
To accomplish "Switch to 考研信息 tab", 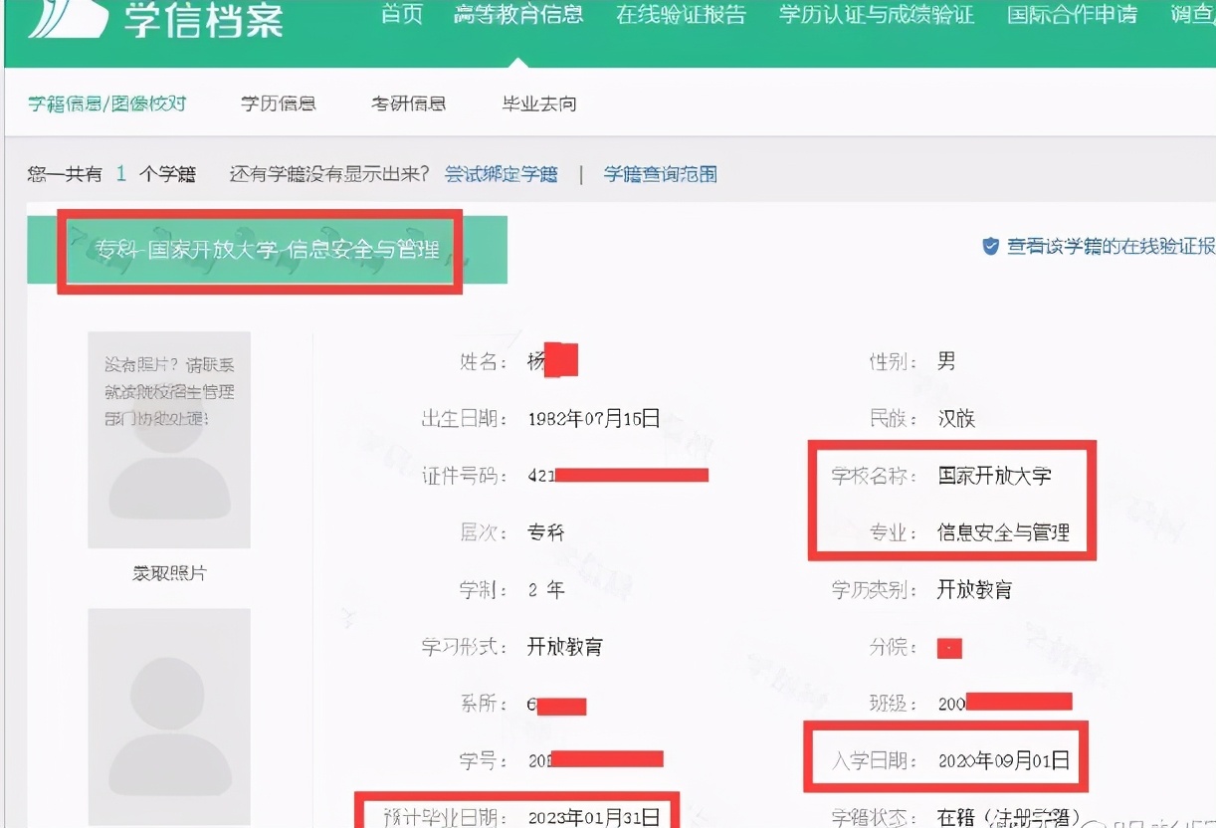I will point(408,103).
